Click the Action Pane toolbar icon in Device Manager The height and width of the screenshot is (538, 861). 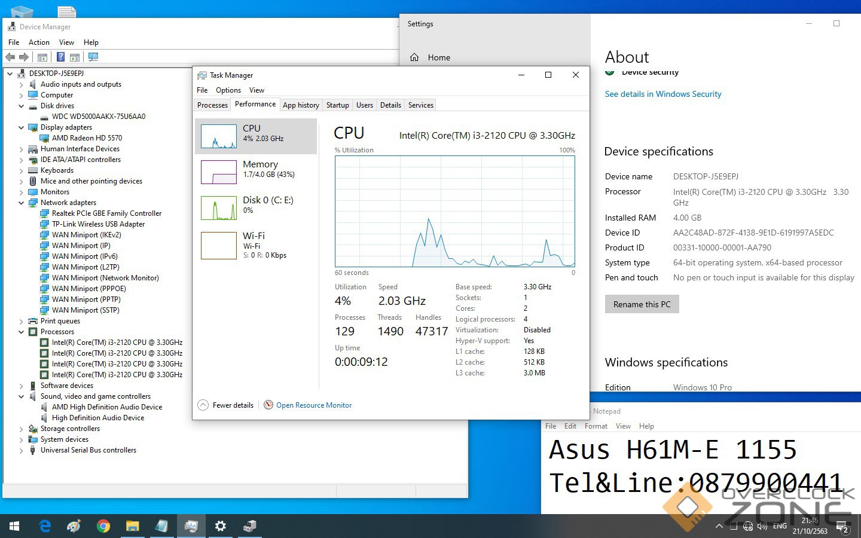pyautogui.click(x=75, y=57)
